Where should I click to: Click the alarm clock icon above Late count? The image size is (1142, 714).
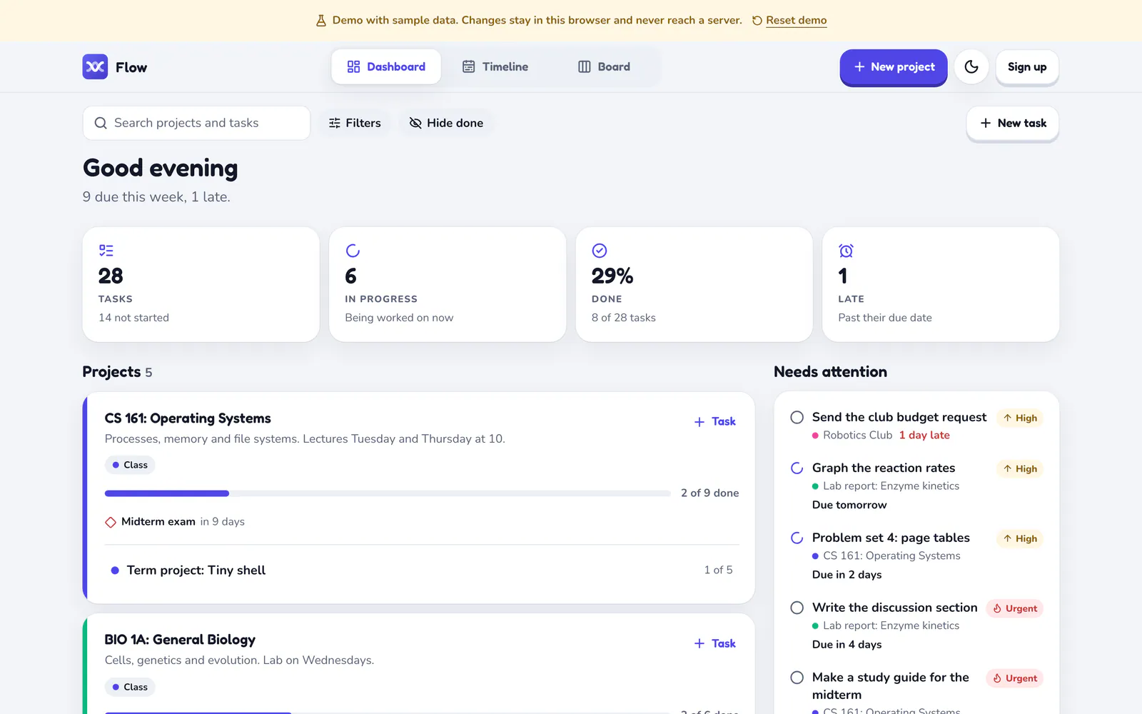[x=846, y=251]
